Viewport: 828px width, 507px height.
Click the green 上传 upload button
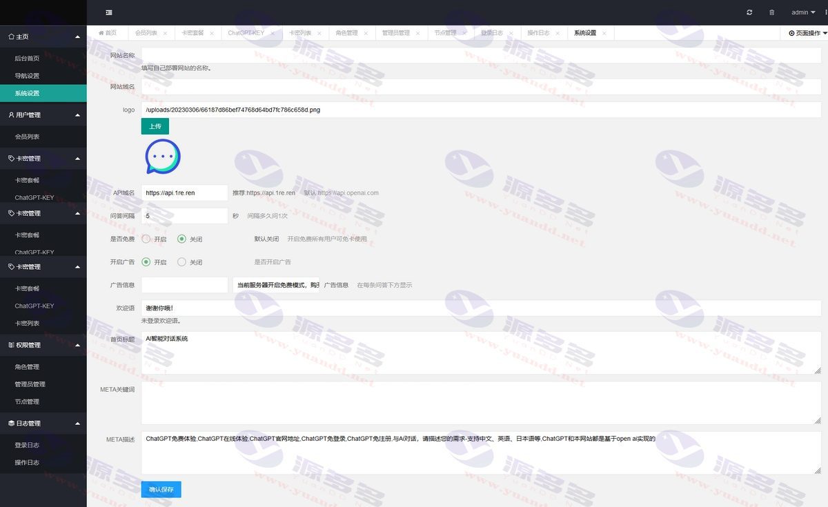(x=155, y=126)
